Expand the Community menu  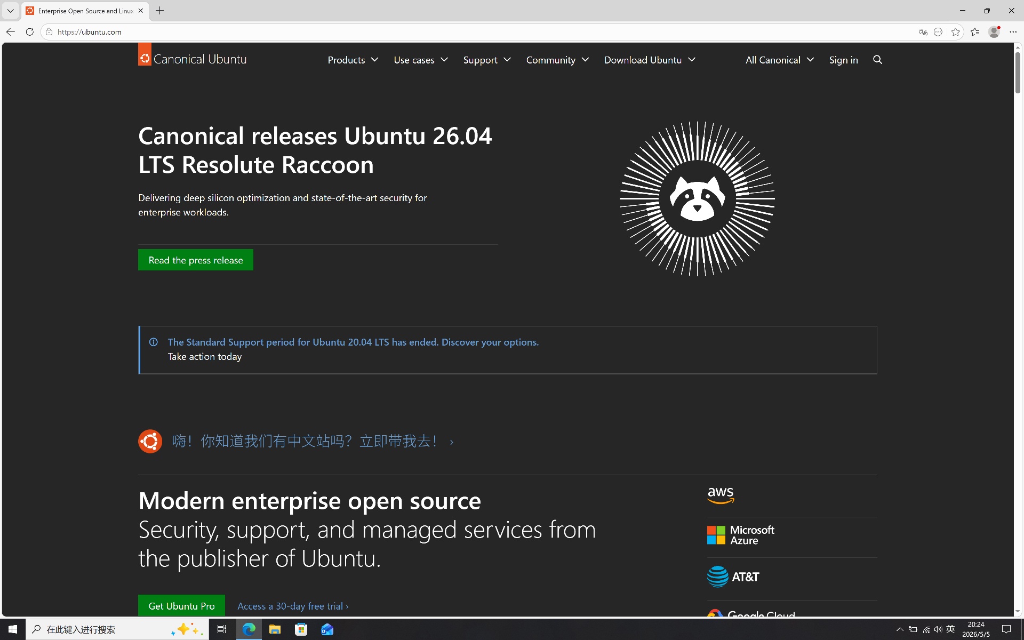557,60
